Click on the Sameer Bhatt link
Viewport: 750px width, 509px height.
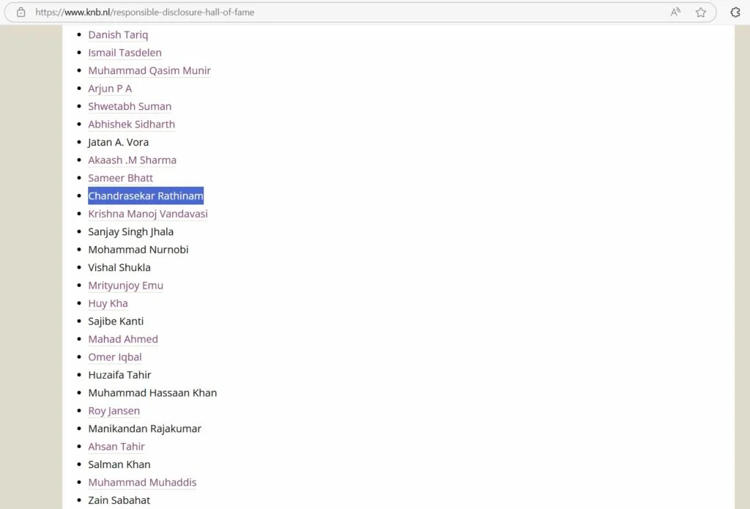point(120,178)
